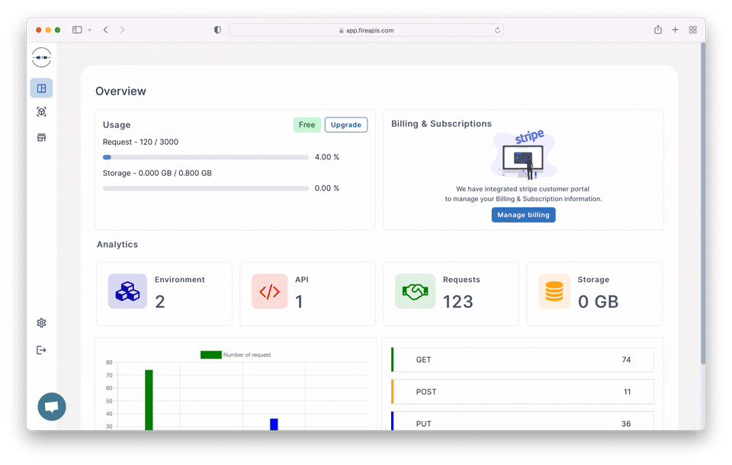The image size is (732, 465).
Task: Show the tab overview grid icon
Action: pyautogui.click(x=693, y=30)
